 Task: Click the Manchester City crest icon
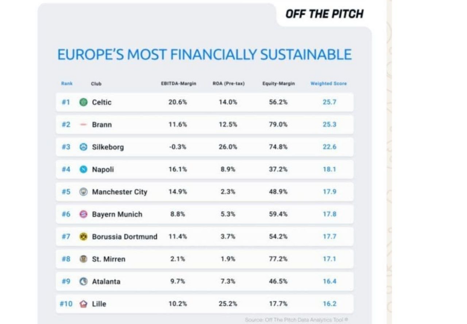84,191
